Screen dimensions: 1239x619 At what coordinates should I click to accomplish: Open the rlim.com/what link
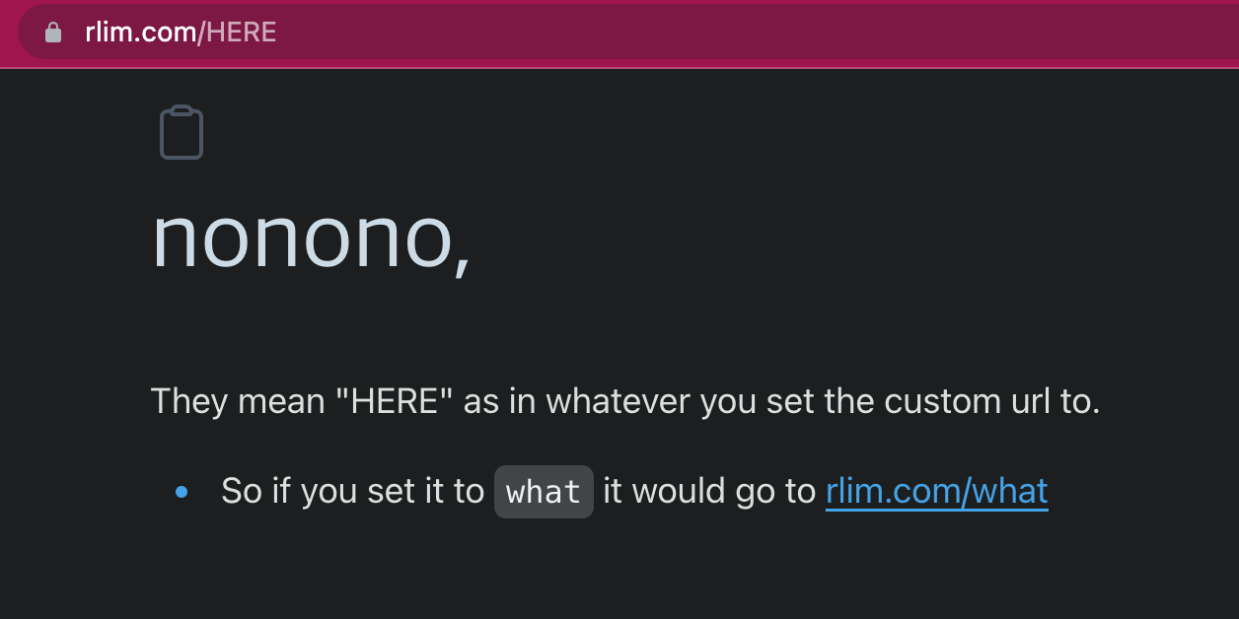(x=936, y=491)
